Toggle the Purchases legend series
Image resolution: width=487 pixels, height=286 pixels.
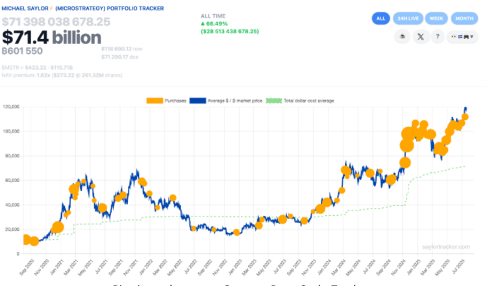(166, 101)
